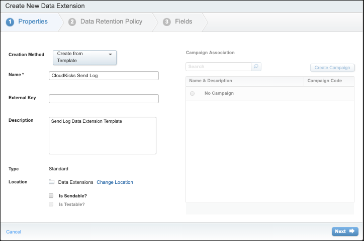Open the Creation Method dropdown
Image resolution: width=364 pixels, height=241 pixels.
pos(84,57)
